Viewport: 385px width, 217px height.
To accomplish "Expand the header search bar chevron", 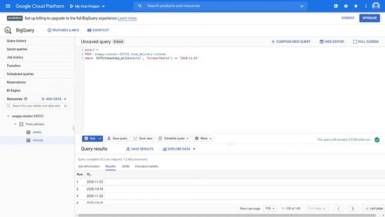I will pos(301,6).
